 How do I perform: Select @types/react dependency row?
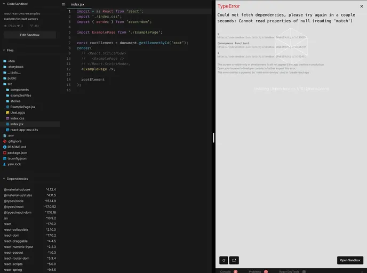coord(30,206)
